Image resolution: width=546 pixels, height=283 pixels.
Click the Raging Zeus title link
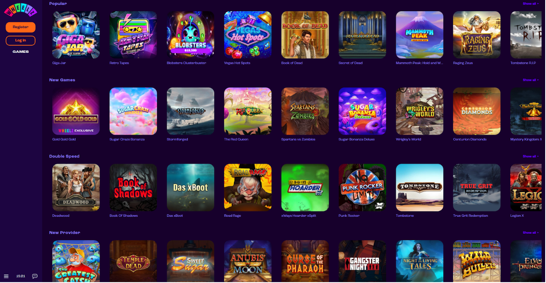[463, 63]
